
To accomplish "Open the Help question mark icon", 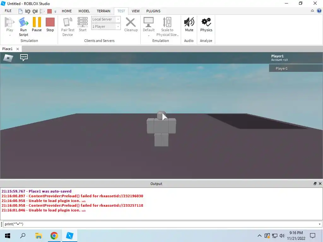I will [319, 11].
